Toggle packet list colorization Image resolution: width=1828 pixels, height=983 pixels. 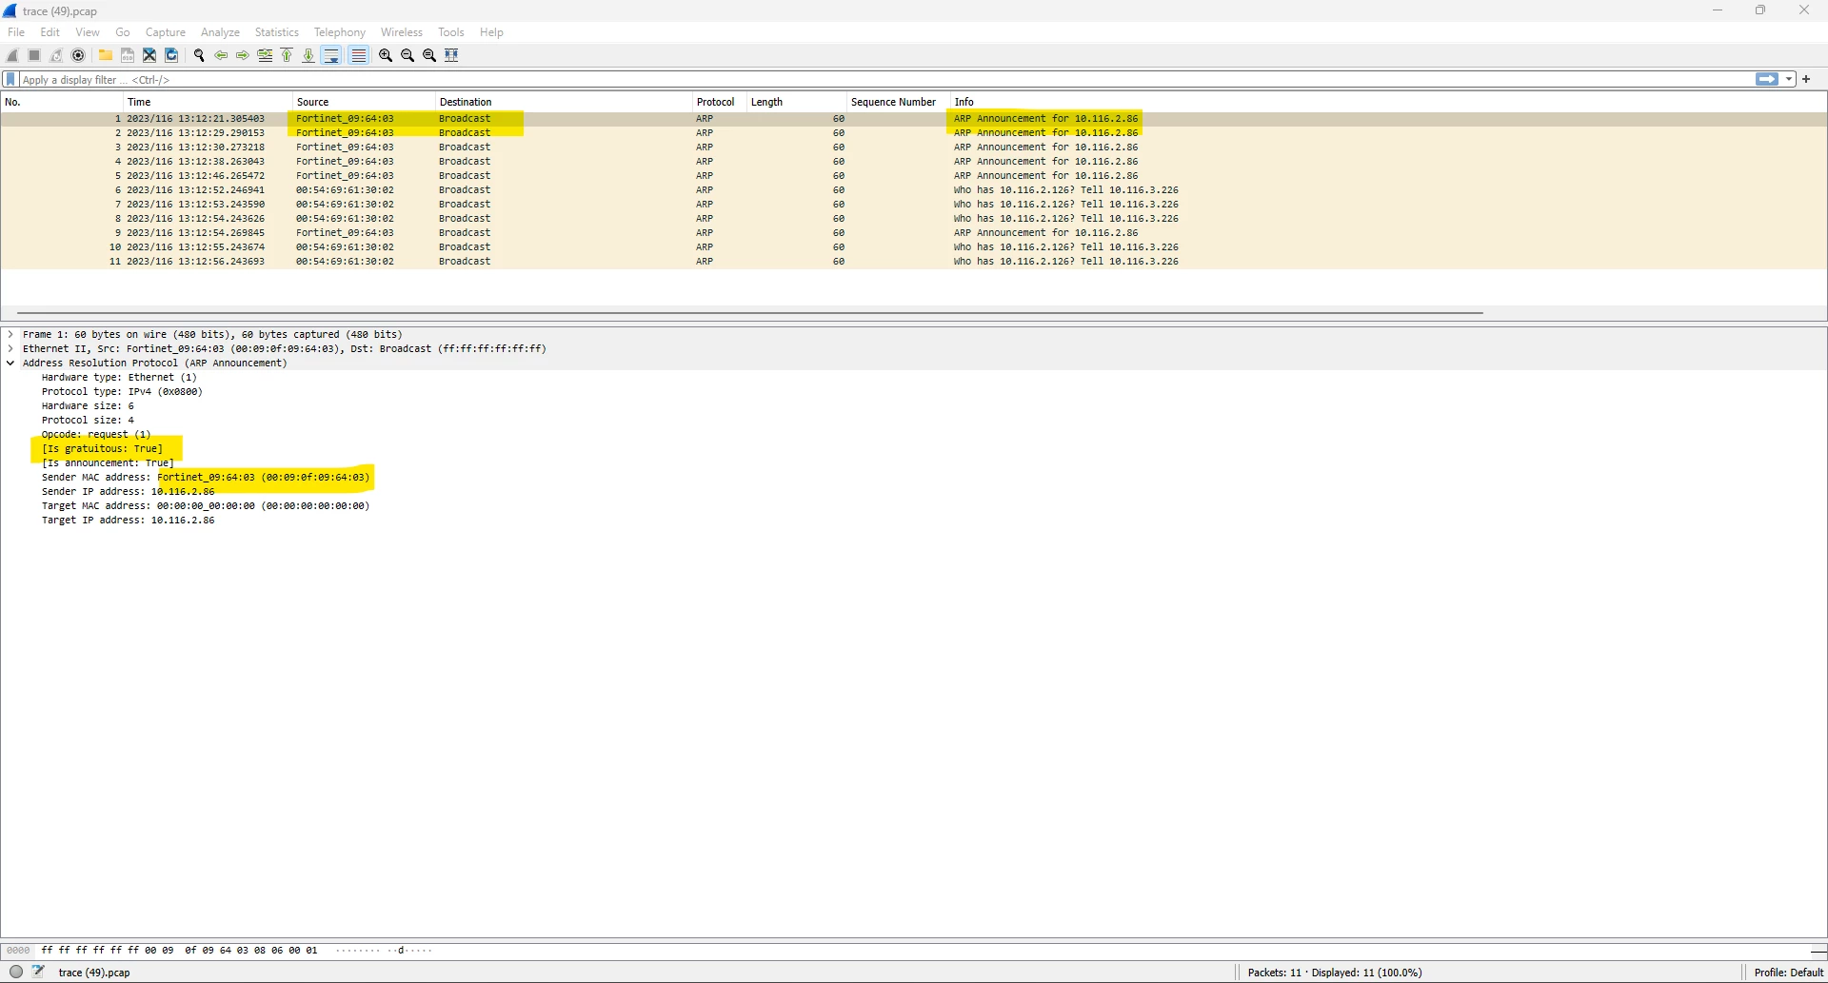358,55
